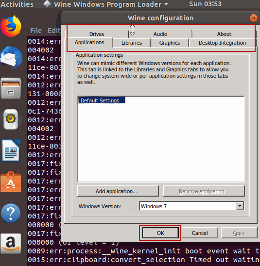
Task: Open the Drives tab
Action: click(x=97, y=34)
